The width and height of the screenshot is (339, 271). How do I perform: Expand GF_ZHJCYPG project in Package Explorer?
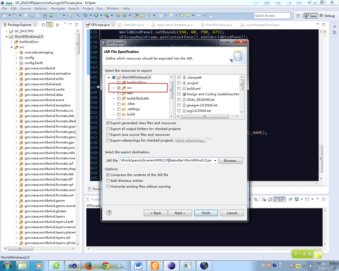7,31
